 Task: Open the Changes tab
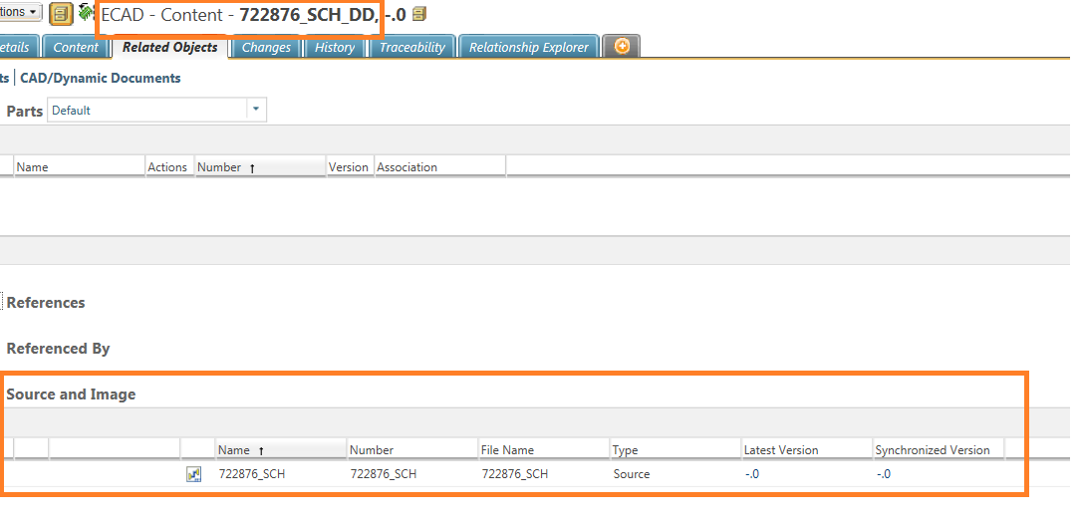pyautogui.click(x=267, y=47)
